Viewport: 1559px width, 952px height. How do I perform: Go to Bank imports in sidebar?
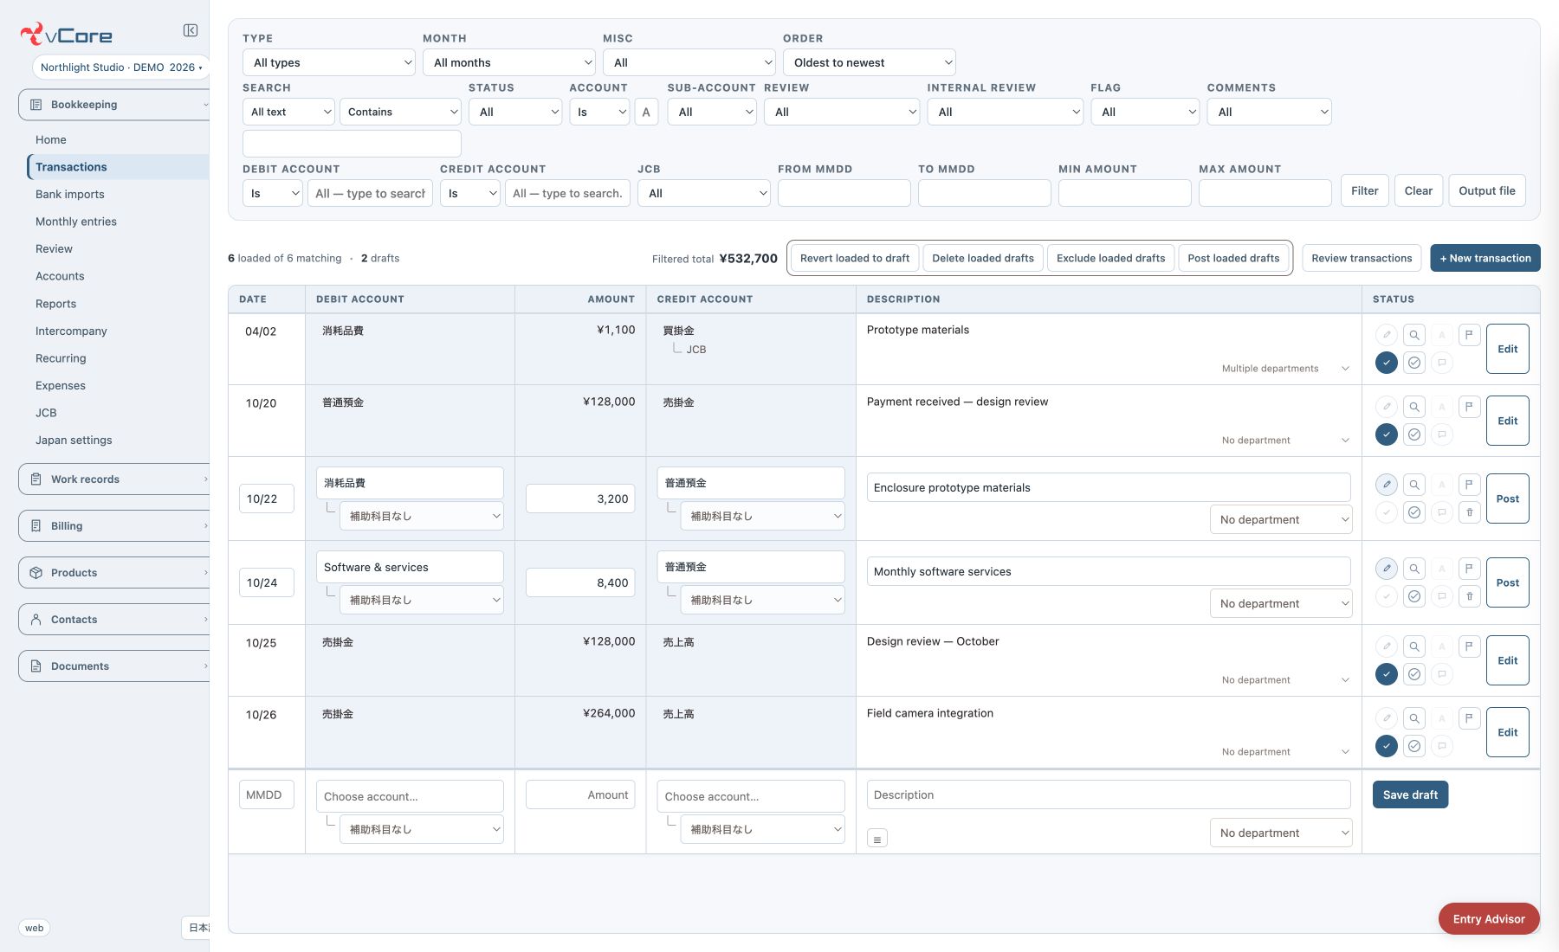(x=70, y=194)
